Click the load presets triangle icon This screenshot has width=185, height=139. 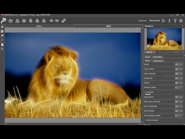pyautogui.click(x=37, y=20)
